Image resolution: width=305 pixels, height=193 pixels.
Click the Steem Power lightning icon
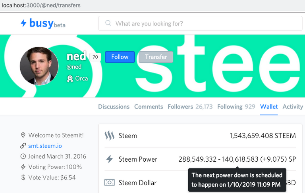point(110,159)
